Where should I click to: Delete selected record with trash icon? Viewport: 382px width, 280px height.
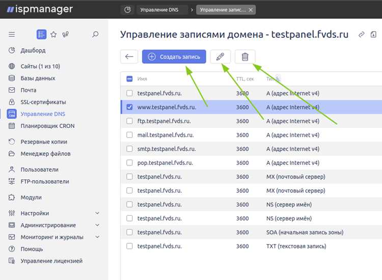pyautogui.click(x=245, y=57)
